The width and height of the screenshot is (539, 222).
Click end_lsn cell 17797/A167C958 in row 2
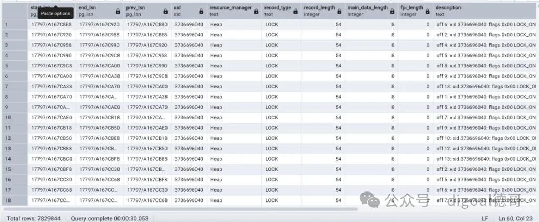point(100,35)
